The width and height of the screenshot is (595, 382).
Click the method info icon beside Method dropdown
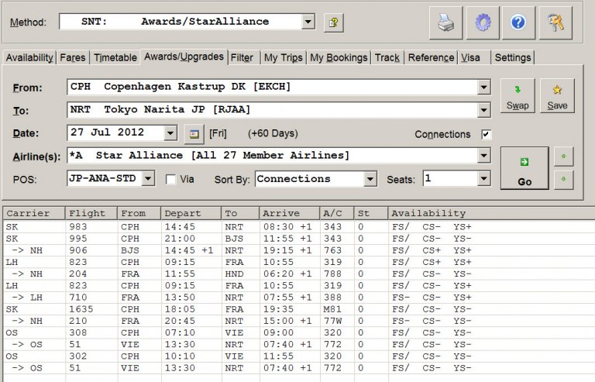tap(333, 22)
